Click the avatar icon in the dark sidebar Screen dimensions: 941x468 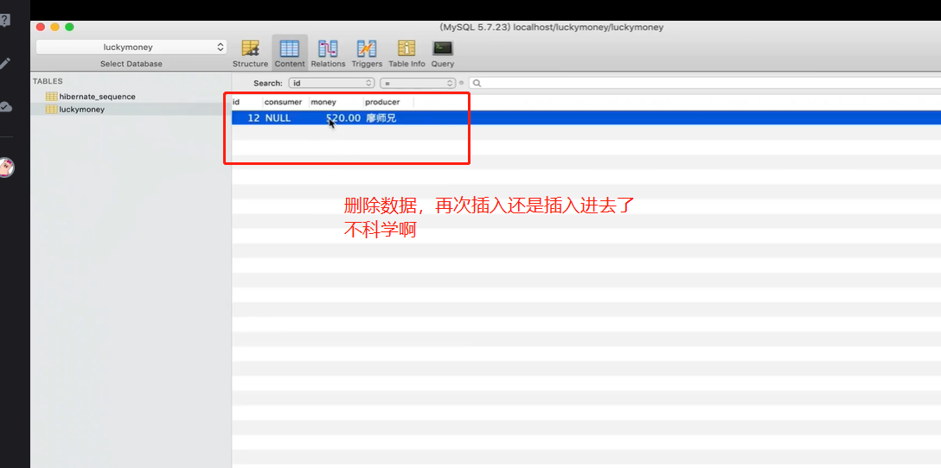click(6, 168)
